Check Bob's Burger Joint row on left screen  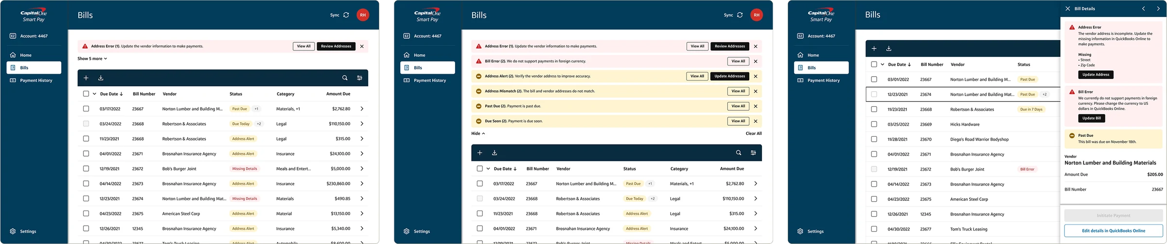86,169
